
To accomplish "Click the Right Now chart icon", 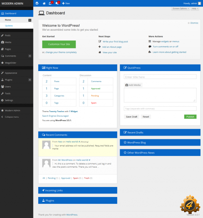I will click(x=44, y=68).
